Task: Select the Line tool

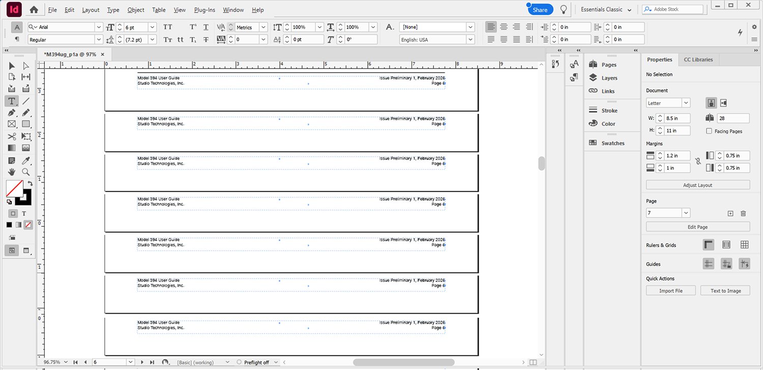Action: [x=26, y=101]
